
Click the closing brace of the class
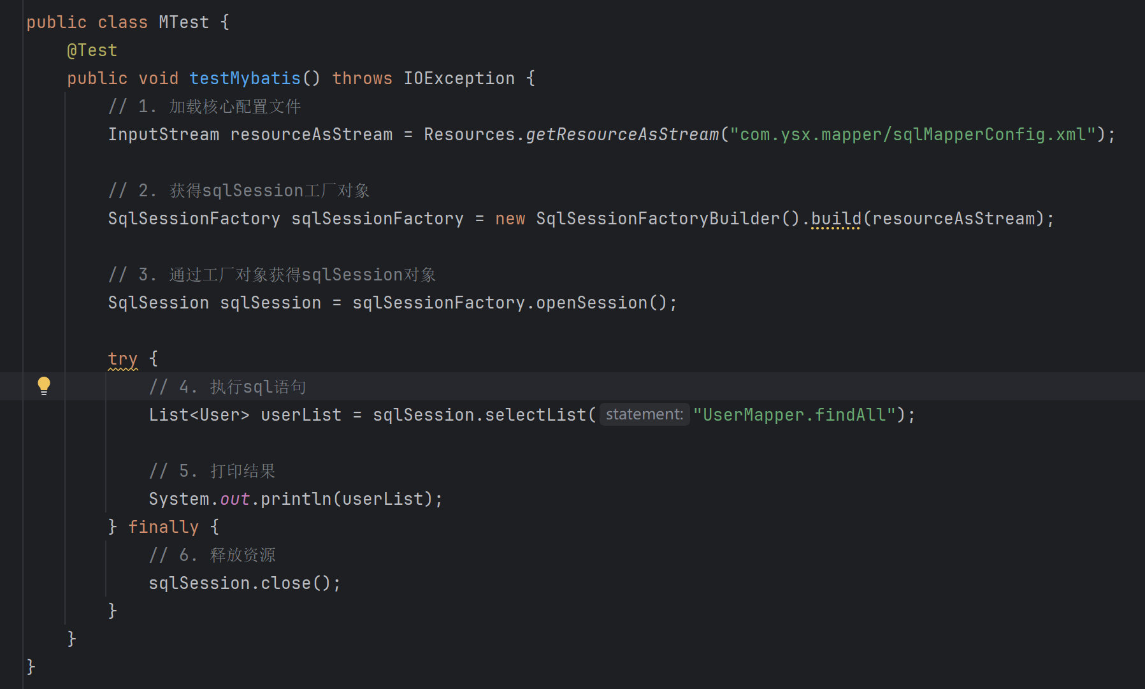[x=31, y=667]
